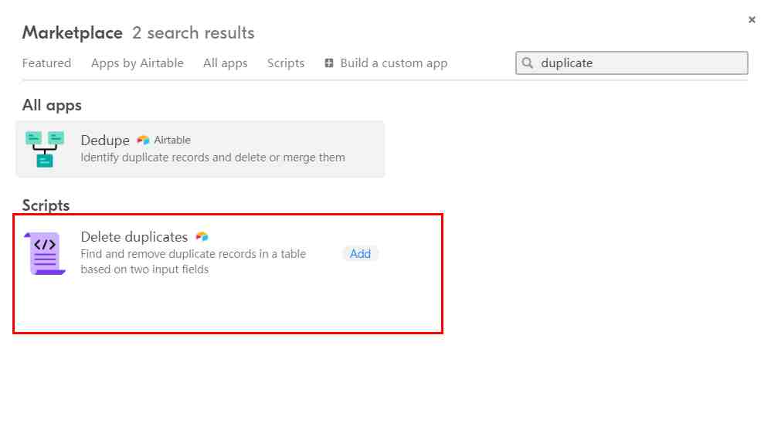This screenshot has height=430, width=771.
Task: Open Build a custom app
Action: [x=386, y=63]
